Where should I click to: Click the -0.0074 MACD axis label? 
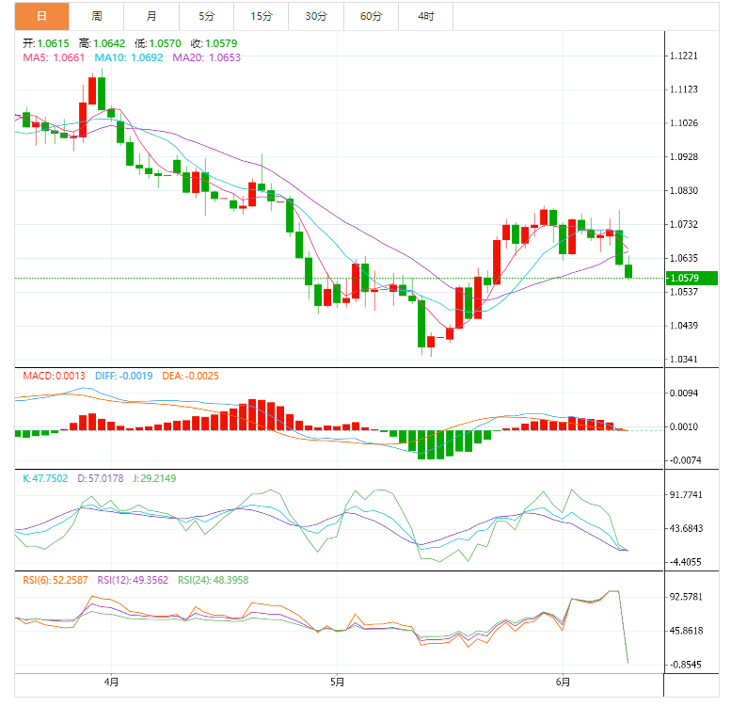(x=685, y=460)
